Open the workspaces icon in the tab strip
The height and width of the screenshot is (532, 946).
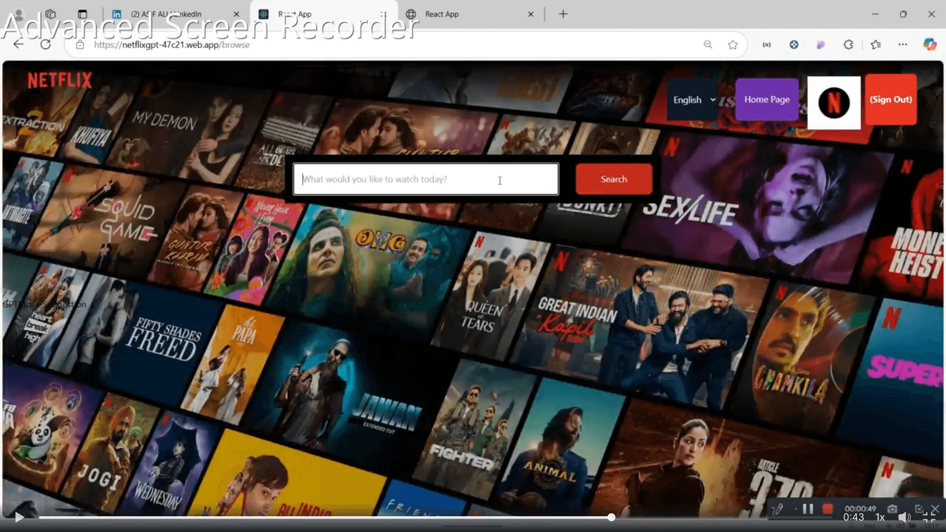point(51,14)
